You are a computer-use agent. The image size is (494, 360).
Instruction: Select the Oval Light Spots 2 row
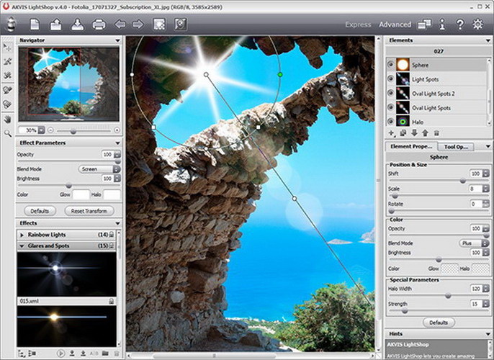click(436, 93)
